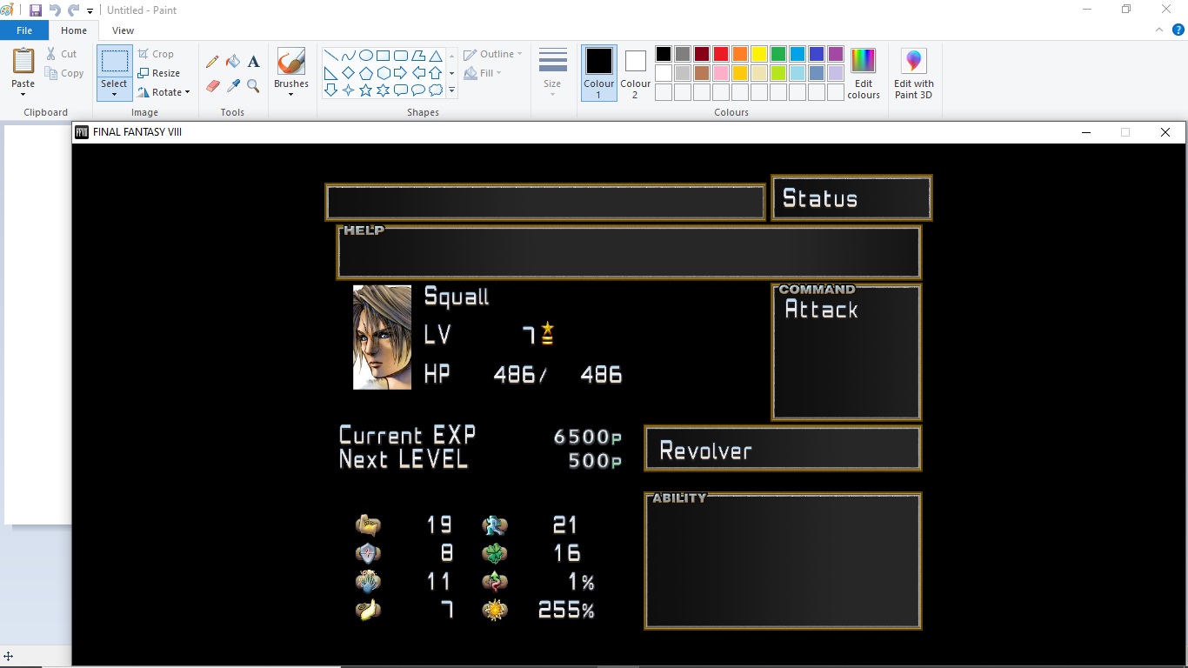Switch to the Home ribbon tab
This screenshot has width=1188, height=668.
(x=74, y=30)
